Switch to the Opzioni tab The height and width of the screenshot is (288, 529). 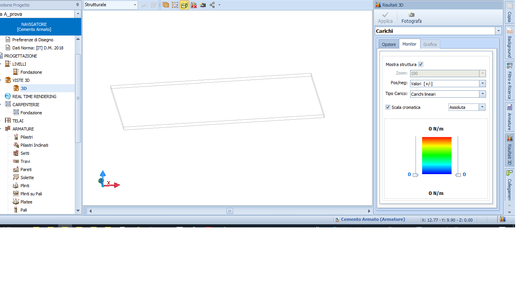[388, 44]
